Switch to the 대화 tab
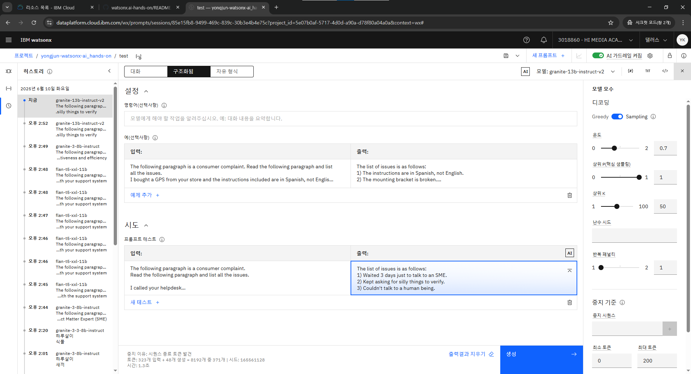This screenshot has height=374, width=691. pyautogui.click(x=146, y=72)
